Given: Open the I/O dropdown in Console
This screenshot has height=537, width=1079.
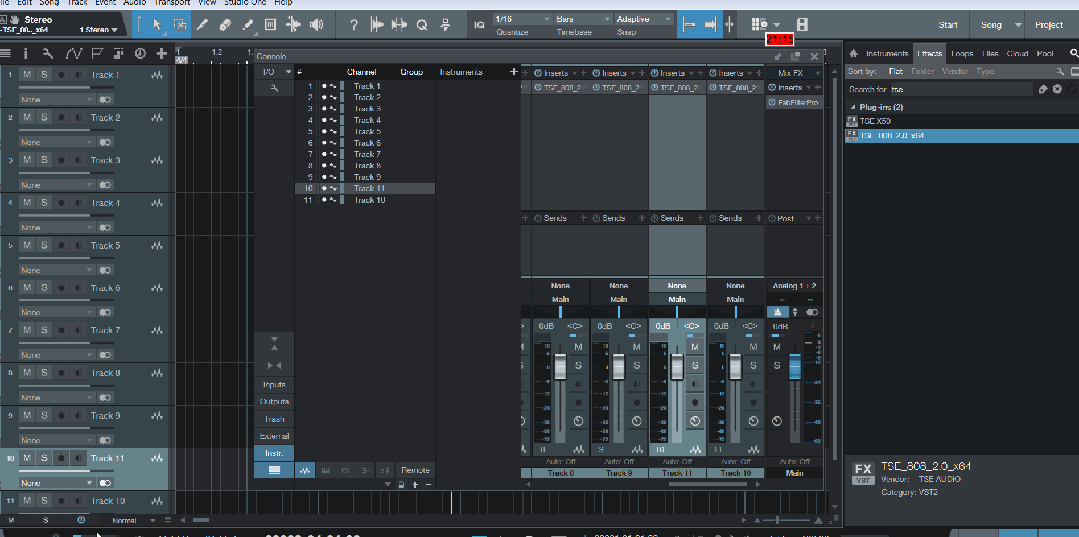Looking at the screenshot, I should coord(289,72).
